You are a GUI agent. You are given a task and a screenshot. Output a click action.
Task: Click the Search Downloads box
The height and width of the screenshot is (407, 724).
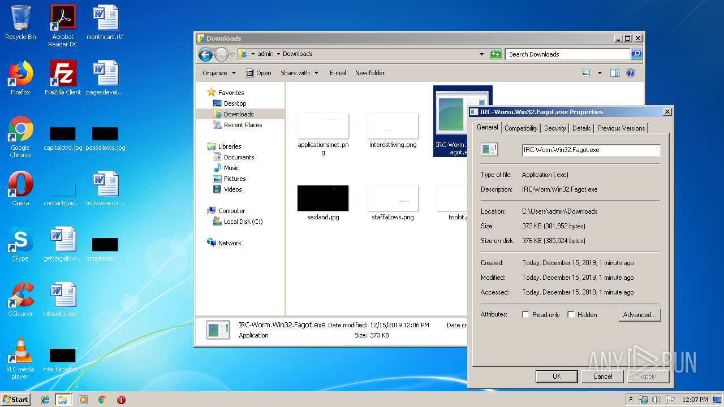click(567, 54)
